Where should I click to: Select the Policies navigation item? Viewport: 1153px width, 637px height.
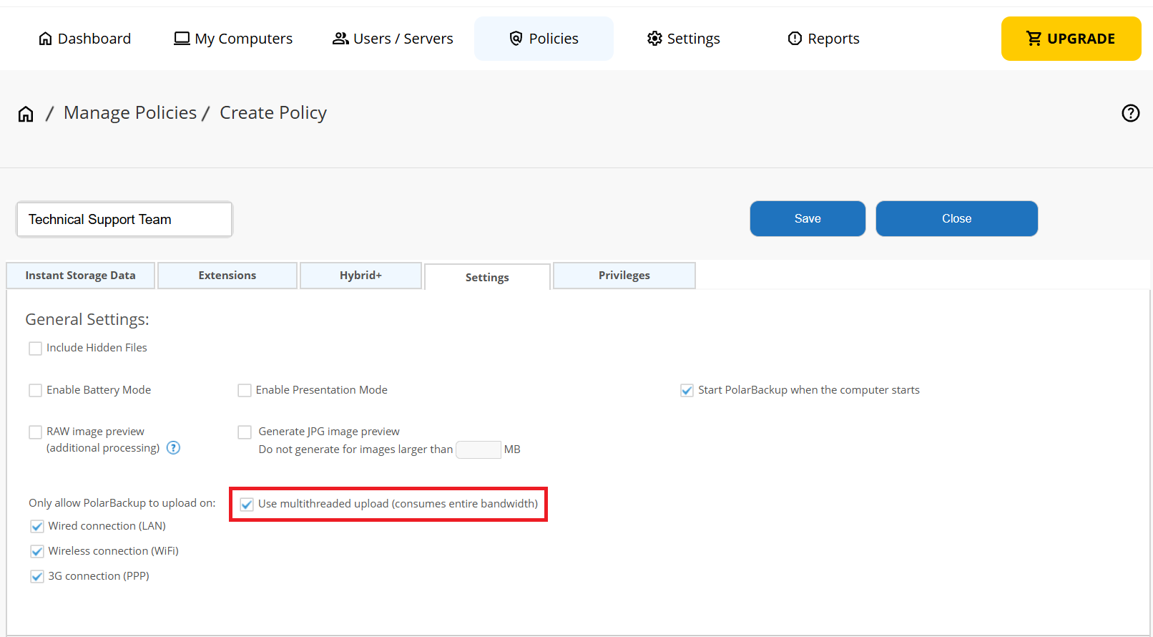pyautogui.click(x=544, y=39)
